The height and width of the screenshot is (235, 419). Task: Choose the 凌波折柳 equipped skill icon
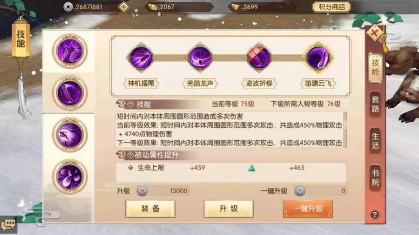coord(259,57)
